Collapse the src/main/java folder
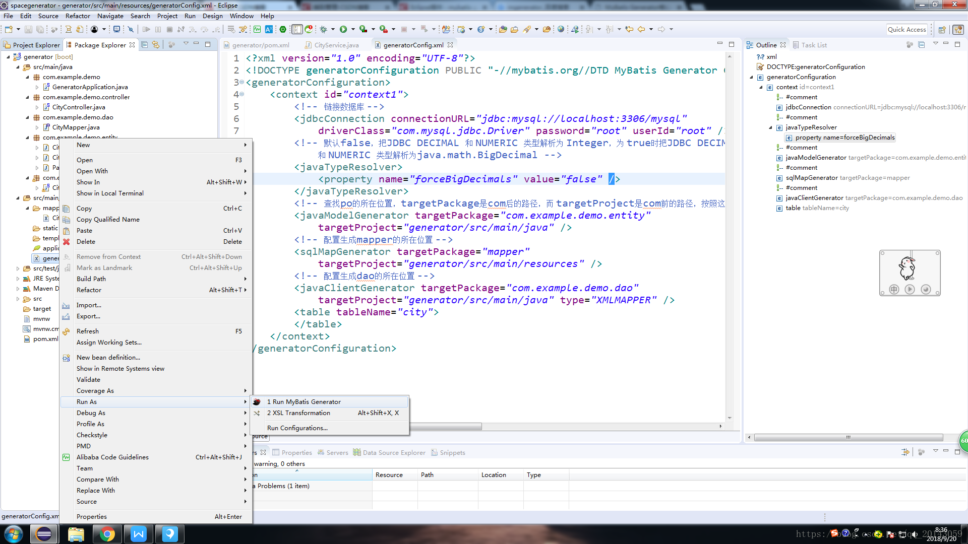 [18, 67]
